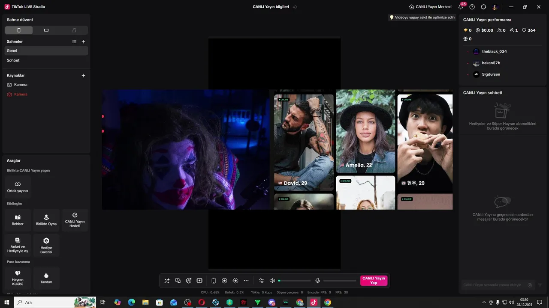Viewport: 549px width, 308px height.
Task: Open Ortak yayıncı tool
Action: click(x=18, y=187)
